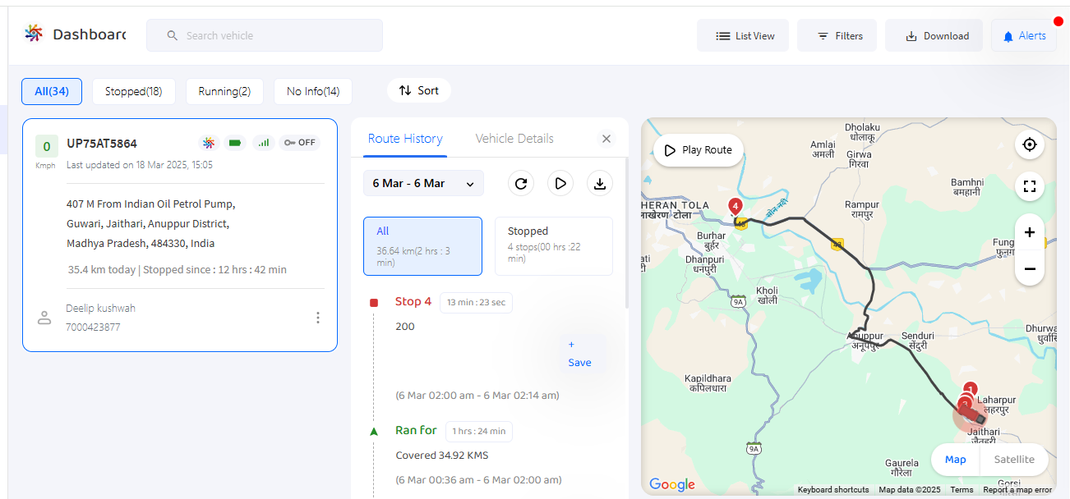Open Alerts notifications
This screenshot has height=499, width=1070.
point(1023,35)
